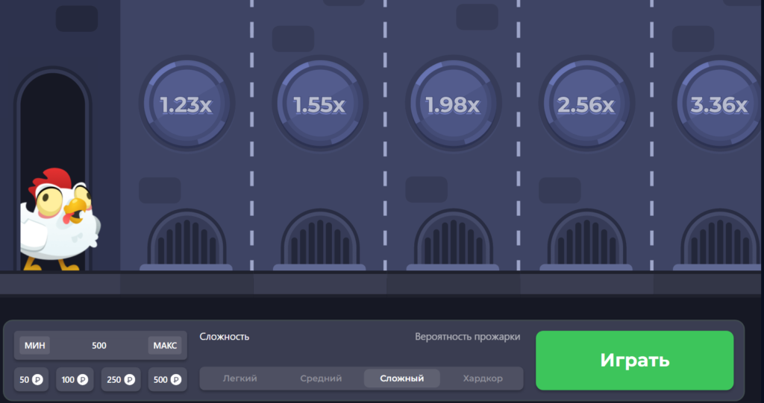Click the 1.23x multiplier manhole cover
Viewport: 764px width, 403px height.
click(x=187, y=104)
